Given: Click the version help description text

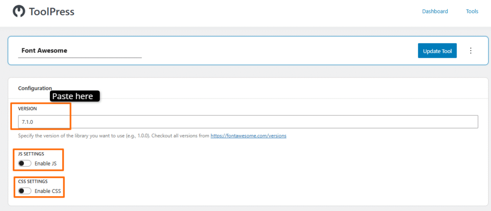Looking at the screenshot, I should pos(114,136).
